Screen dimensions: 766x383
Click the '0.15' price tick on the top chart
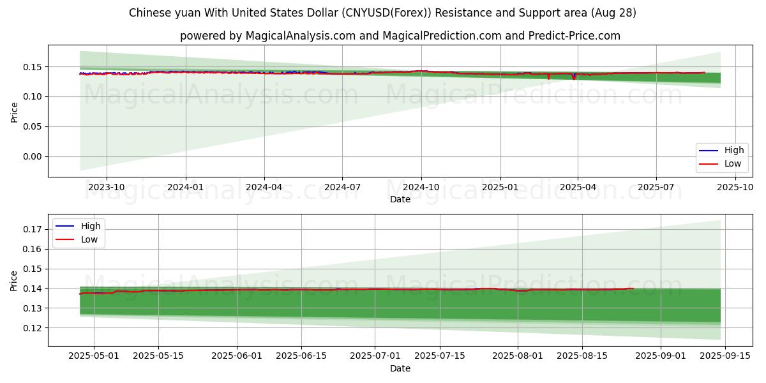(x=34, y=67)
